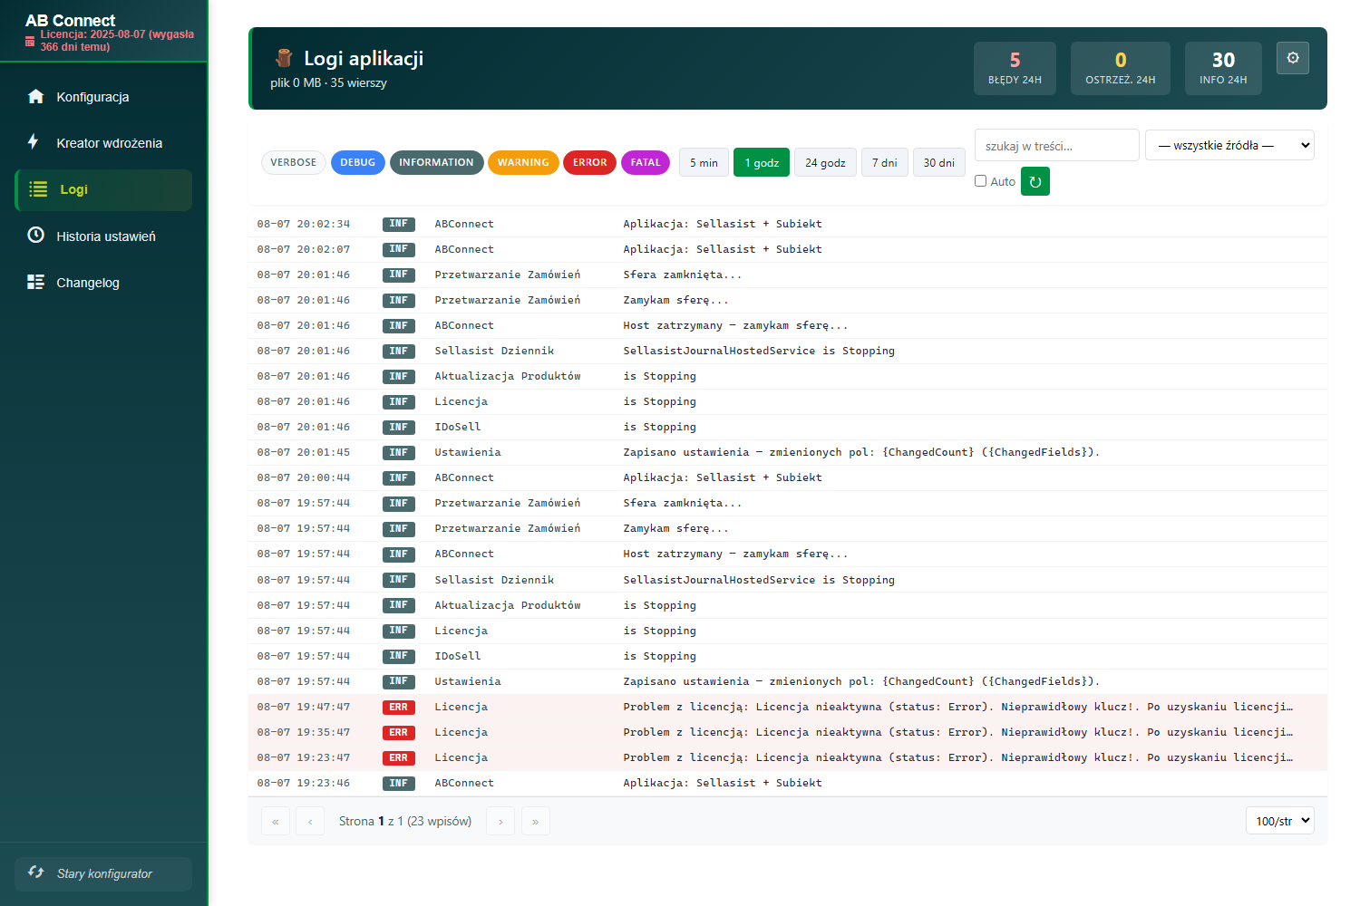This screenshot has height=906, width=1360.
Task: Toggle the DEBUG level filter
Action: click(x=358, y=162)
